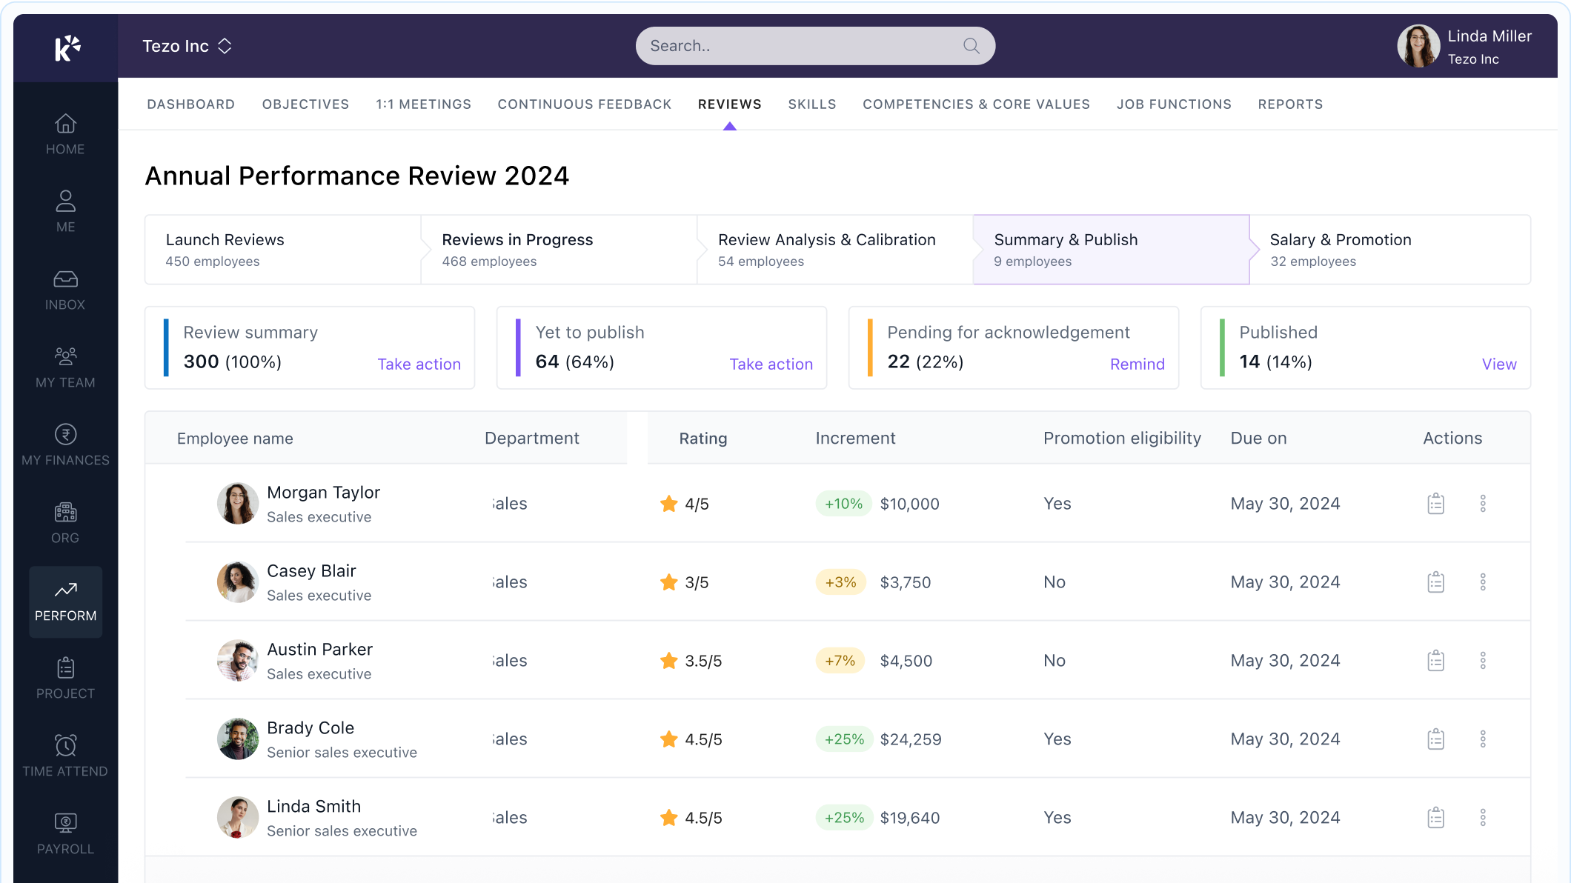Click Remind for pending acknowledgement
1571x883 pixels.
[1137, 364]
